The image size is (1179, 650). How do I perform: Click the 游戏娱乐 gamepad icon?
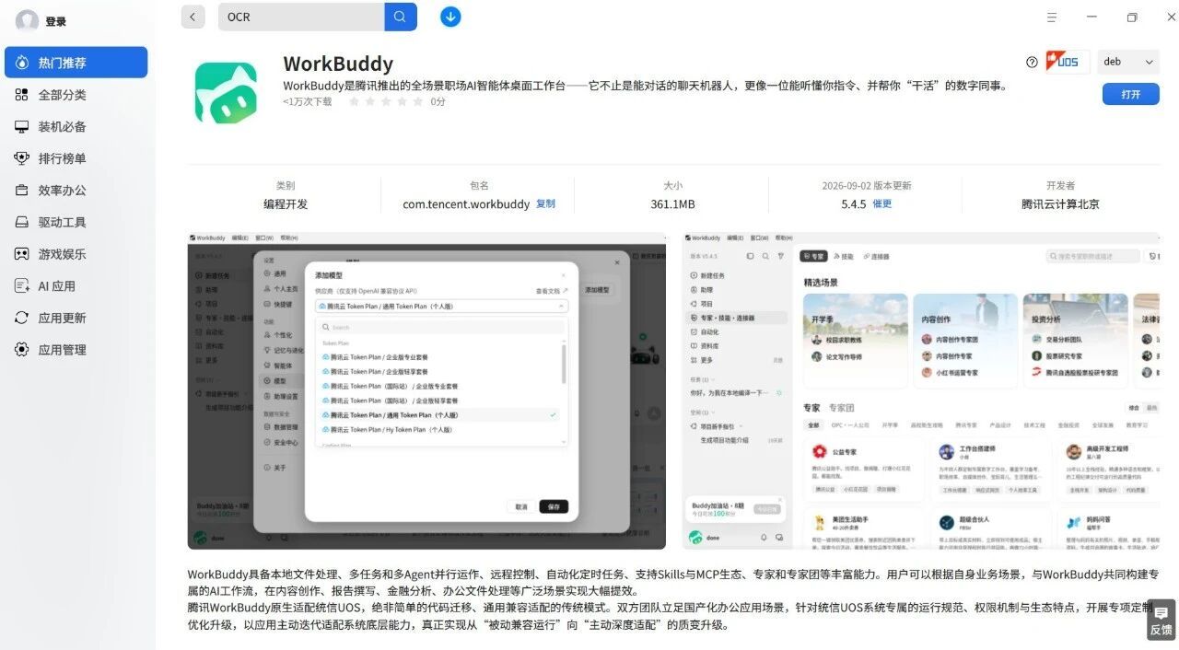point(22,254)
